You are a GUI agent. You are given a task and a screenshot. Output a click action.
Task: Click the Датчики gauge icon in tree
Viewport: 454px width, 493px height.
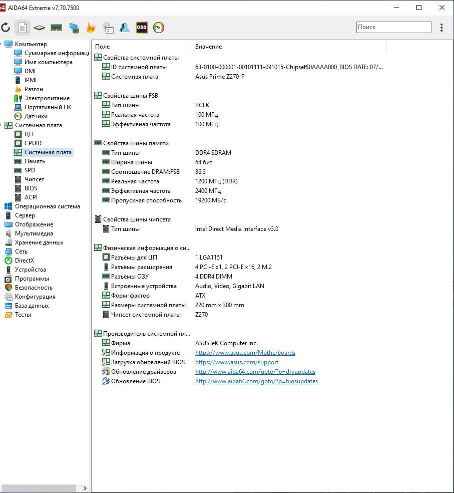pos(18,116)
